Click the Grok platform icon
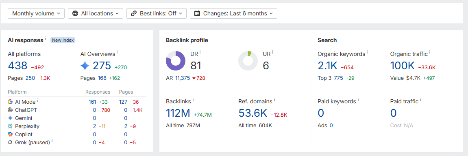The image size is (468, 156). (10, 142)
